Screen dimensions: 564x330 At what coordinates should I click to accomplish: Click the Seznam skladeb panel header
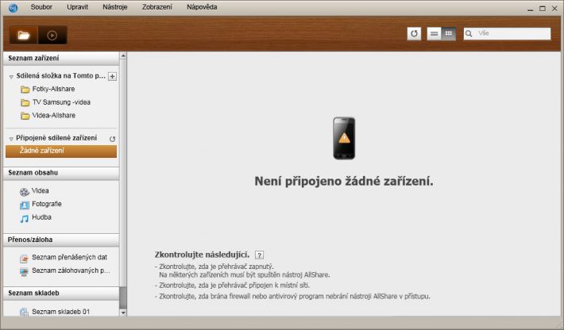coord(61,293)
